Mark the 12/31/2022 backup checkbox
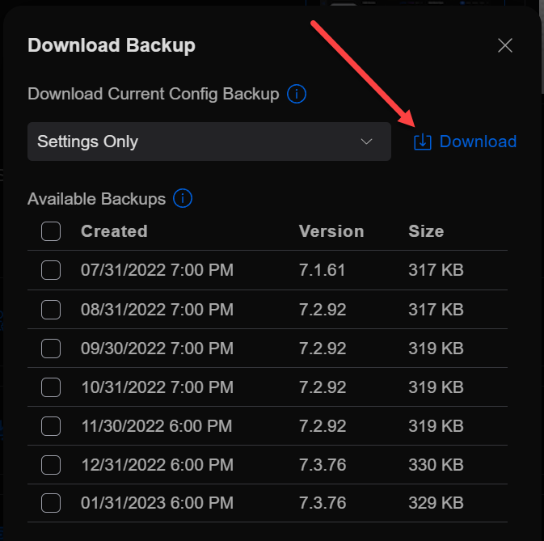Image resolution: width=544 pixels, height=541 pixels. [51, 464]
